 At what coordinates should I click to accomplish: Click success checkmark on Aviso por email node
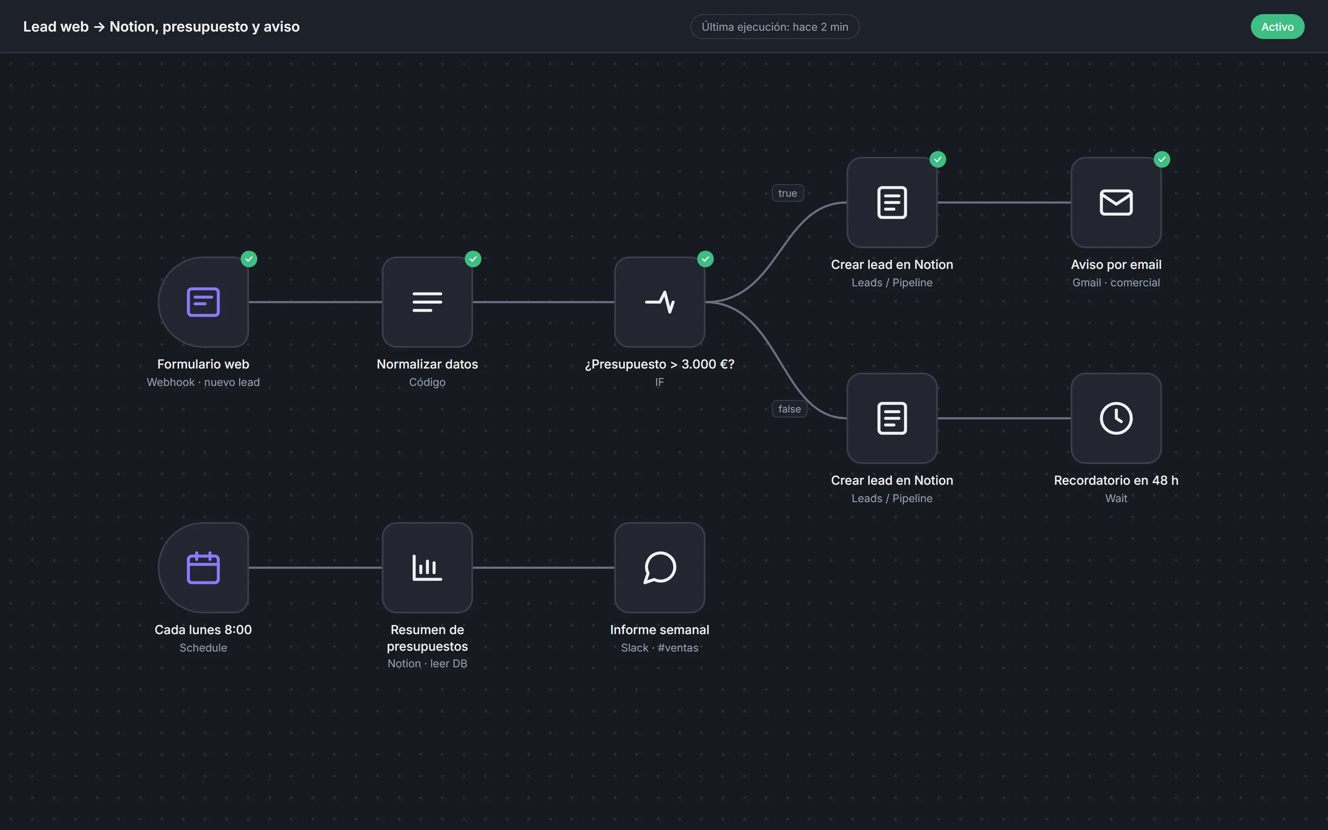[x=1162, y=159]
